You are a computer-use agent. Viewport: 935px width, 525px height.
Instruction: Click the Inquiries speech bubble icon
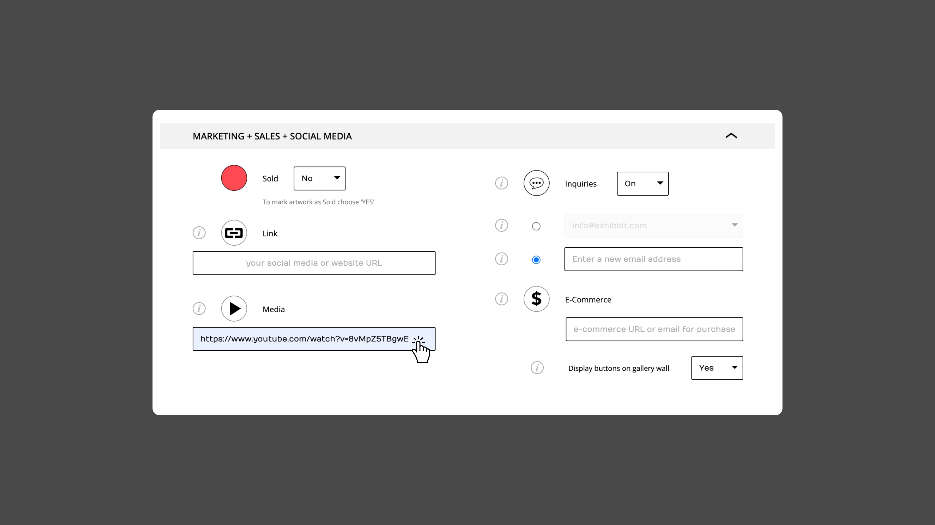point(536,183)
